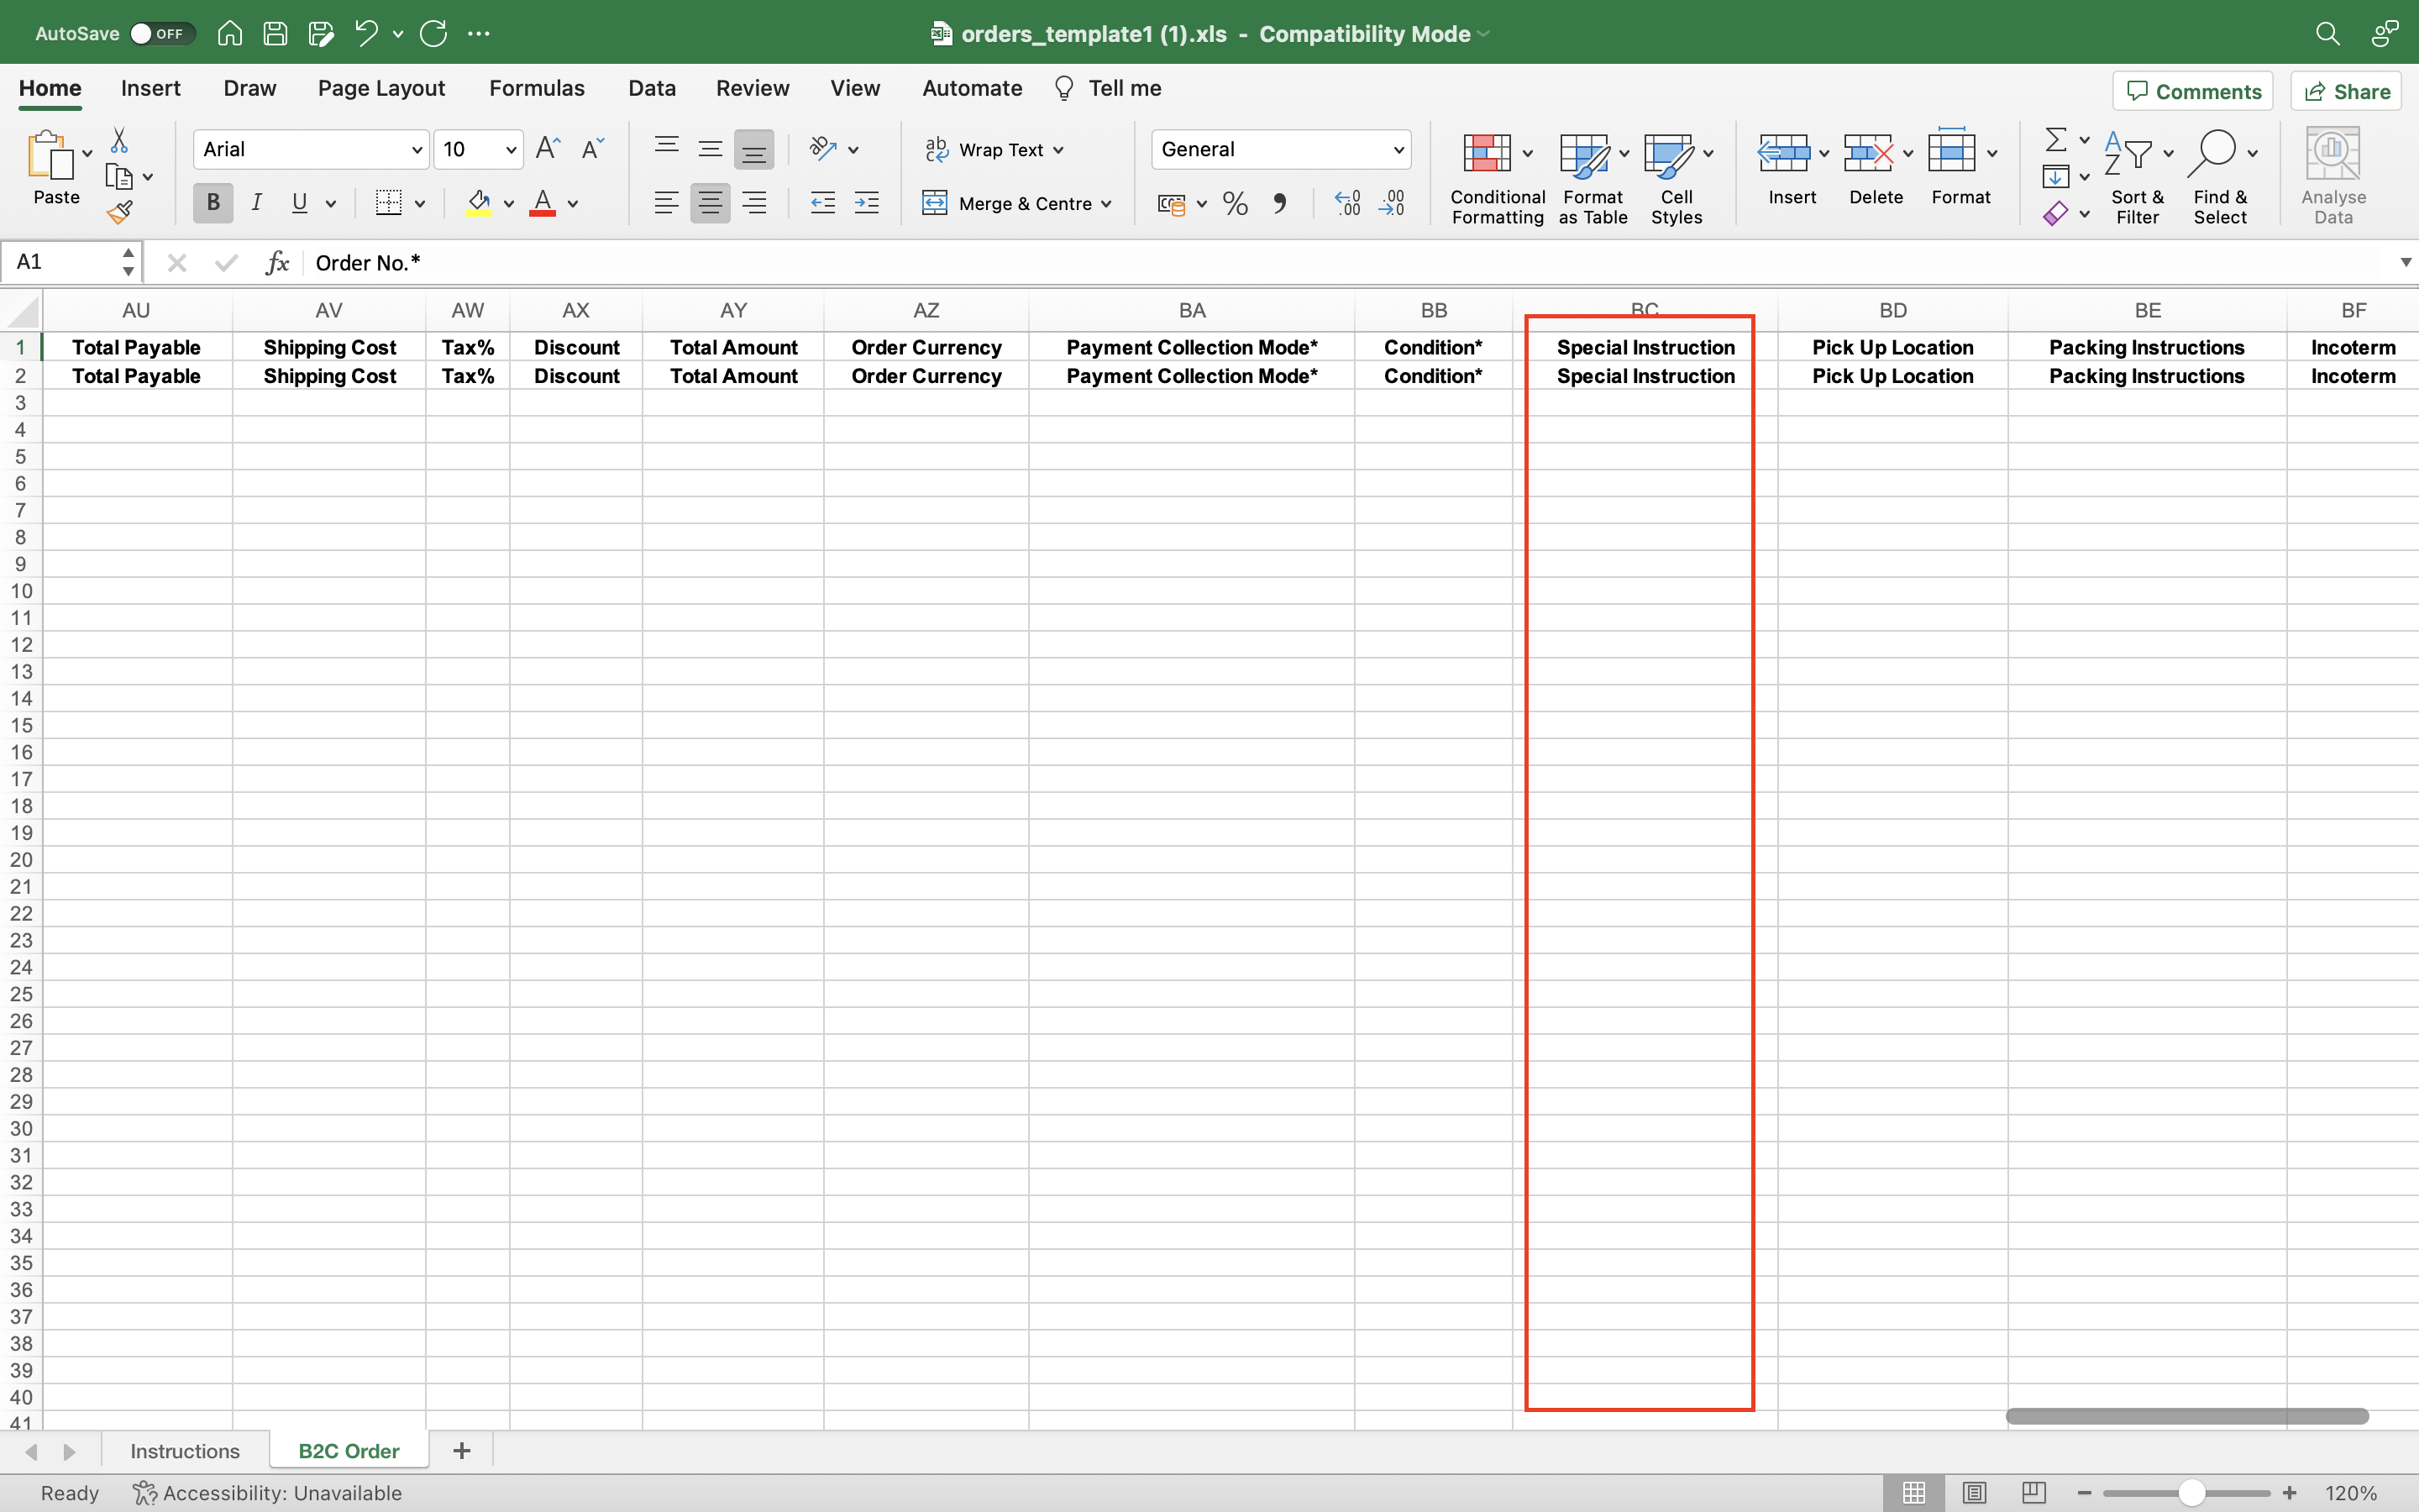Select column BD header
This screenshot has width=2419, height=1512.
pos(1892,310)
